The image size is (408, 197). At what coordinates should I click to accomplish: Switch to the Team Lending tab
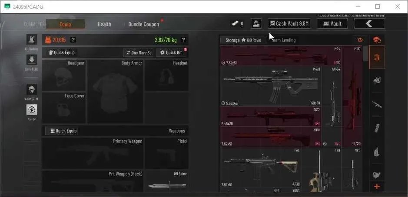(283, 40)
